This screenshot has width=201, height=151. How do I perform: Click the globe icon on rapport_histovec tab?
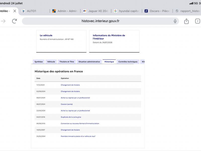pyautogui.click(x=177, y=11)
